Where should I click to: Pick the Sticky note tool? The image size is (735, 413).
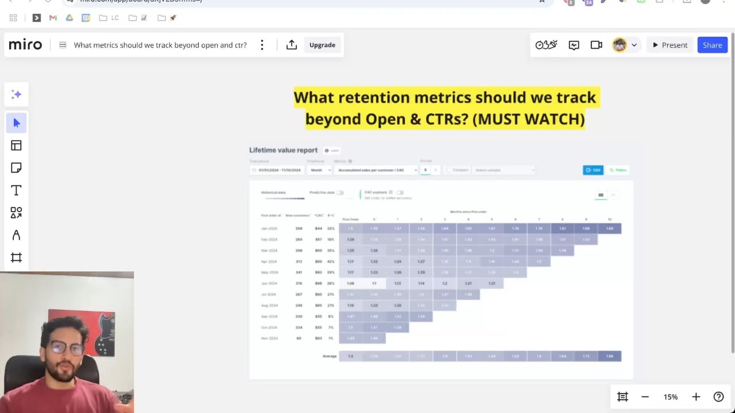click(16, 168)
